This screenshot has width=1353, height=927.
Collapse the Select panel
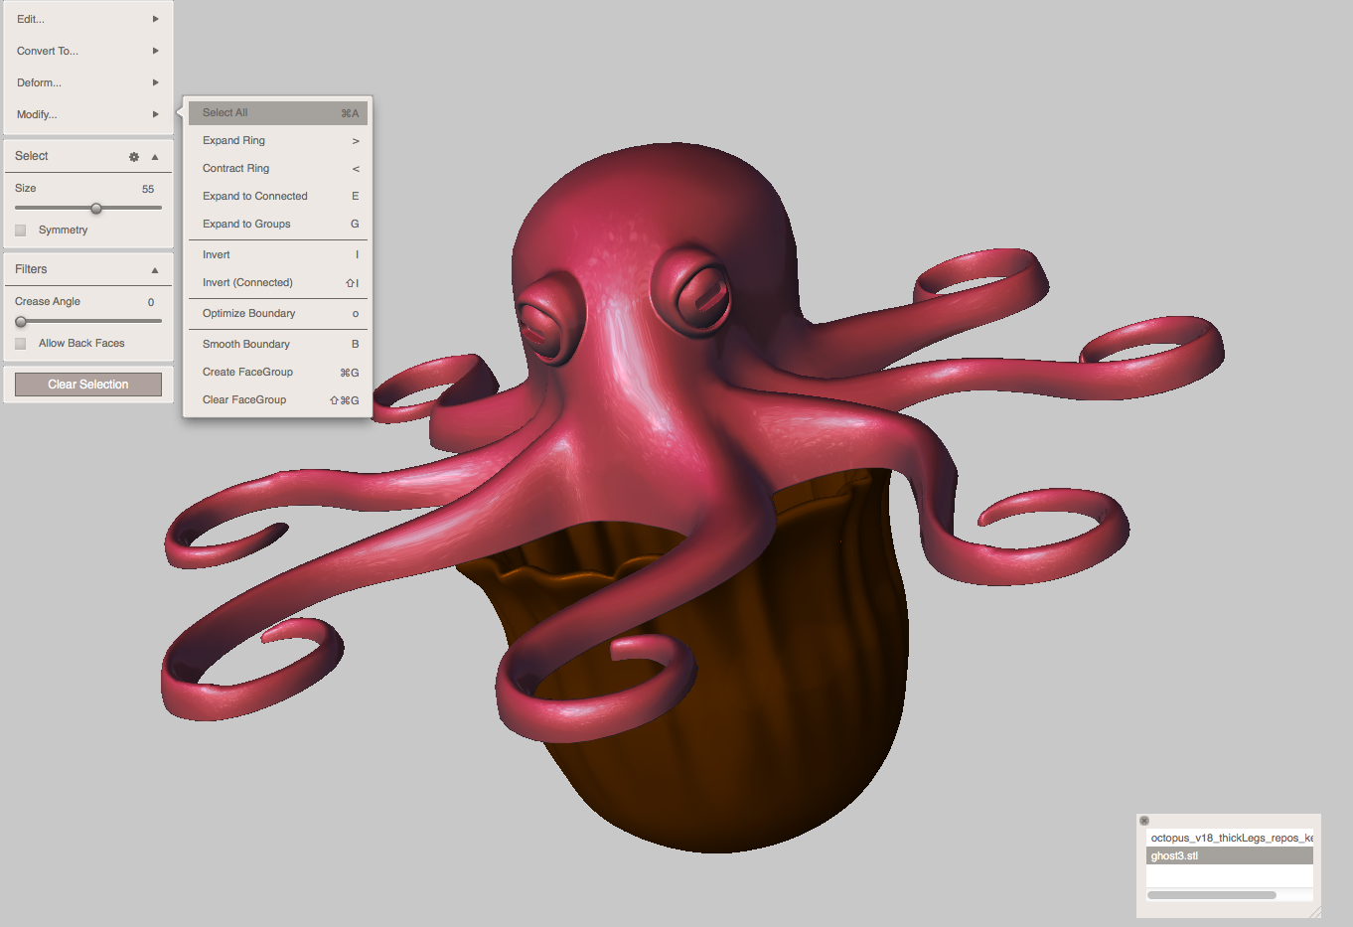pos(154,156)
